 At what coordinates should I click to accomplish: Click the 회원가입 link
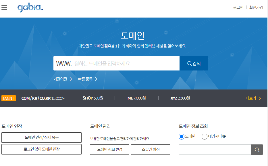[256, 7]
